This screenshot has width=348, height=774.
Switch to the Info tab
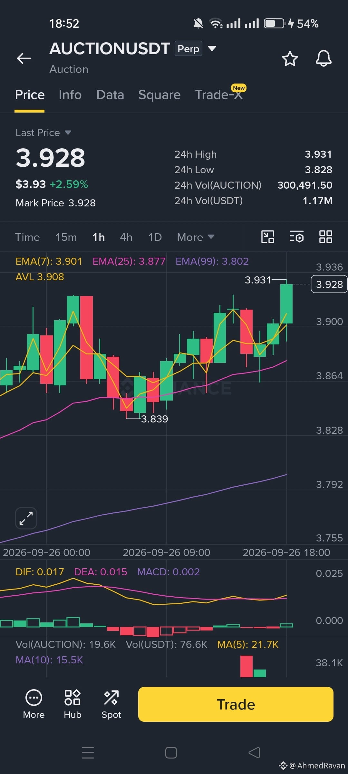pyautogui.click(x=70, y=95)
